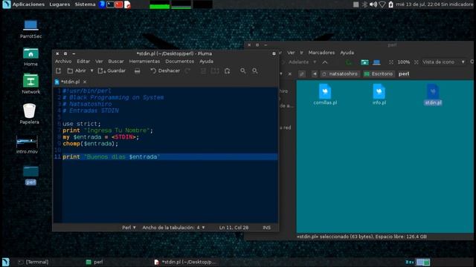
Task: Click the redo arrow icon in Pluma
Action: coord(187,71)
